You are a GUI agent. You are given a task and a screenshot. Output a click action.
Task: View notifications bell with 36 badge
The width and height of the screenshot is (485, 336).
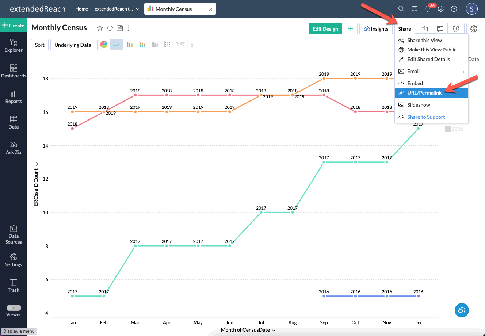(428, 9)
